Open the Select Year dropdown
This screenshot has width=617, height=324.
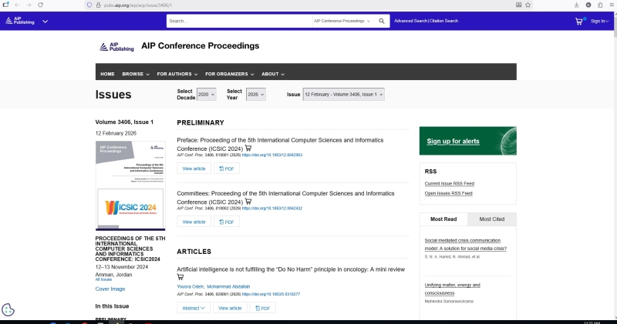point(256,95)
